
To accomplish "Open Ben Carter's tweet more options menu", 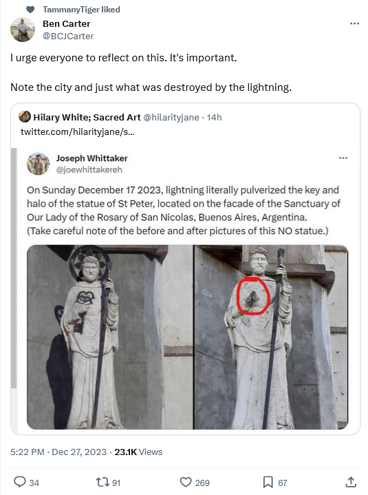I will coord(354,23).
